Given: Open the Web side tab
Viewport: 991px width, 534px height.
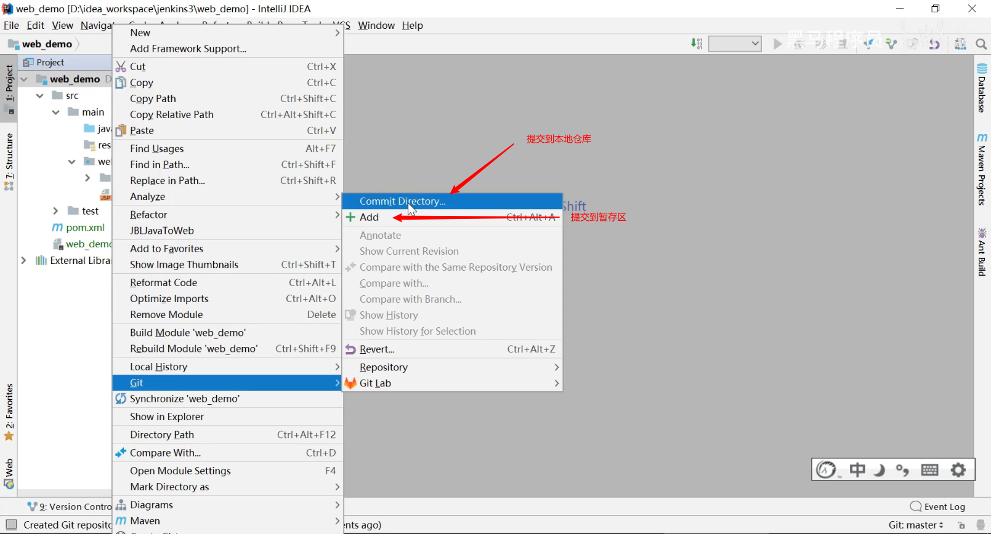Looking at the screenshot, I should [x=9, y=474].
